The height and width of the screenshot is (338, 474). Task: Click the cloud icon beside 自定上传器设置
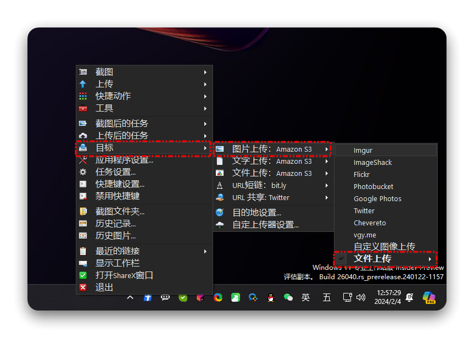[x=220, y=225]
